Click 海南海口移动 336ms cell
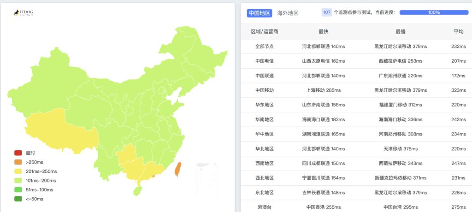472x212 pixels. click(401, 119)
